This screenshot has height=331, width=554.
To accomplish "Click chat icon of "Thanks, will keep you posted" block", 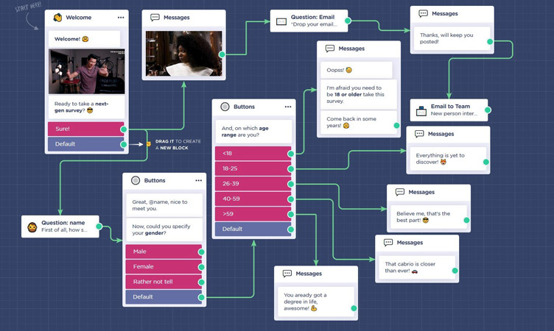I will pos(422,14).
